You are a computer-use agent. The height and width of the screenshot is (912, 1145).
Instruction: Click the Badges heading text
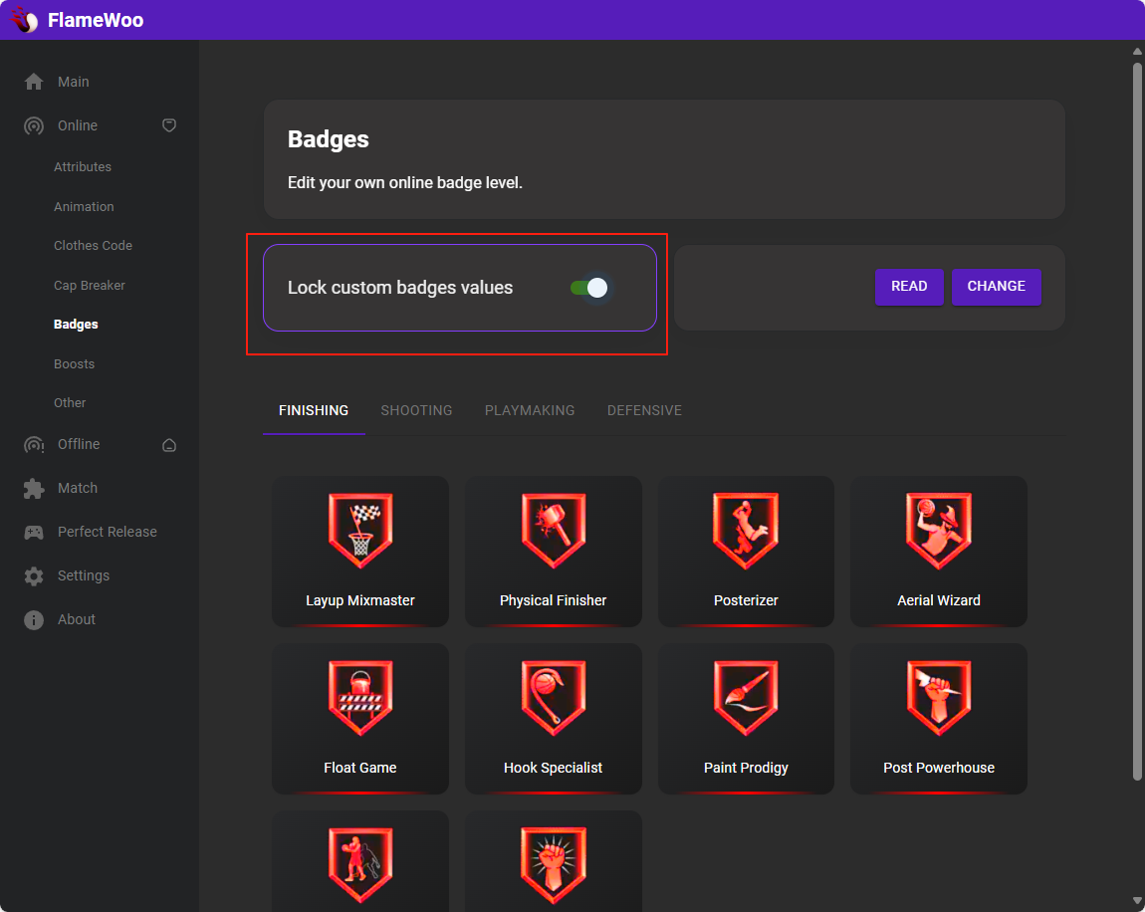tap(328, 139)
